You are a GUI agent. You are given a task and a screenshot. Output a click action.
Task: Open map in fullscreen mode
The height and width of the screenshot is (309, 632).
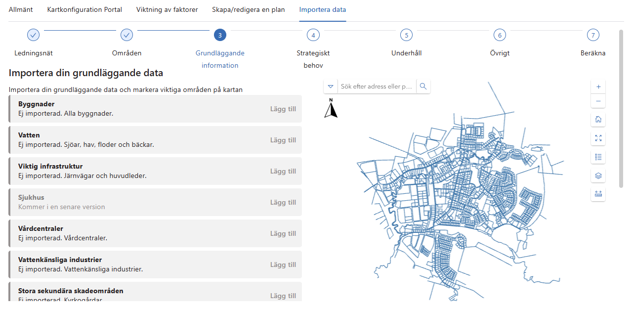[598, 138]
